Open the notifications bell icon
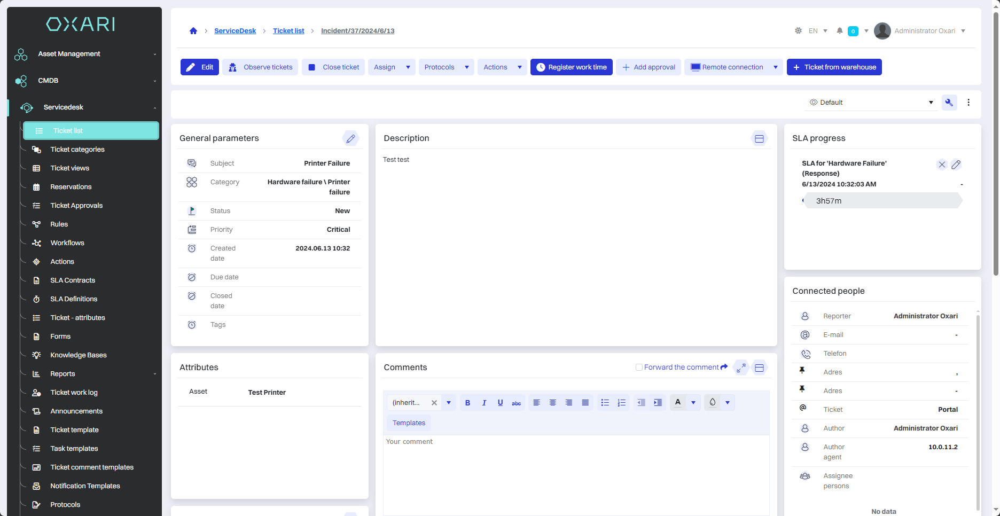The image size is (1000, 516). [840, 31]
